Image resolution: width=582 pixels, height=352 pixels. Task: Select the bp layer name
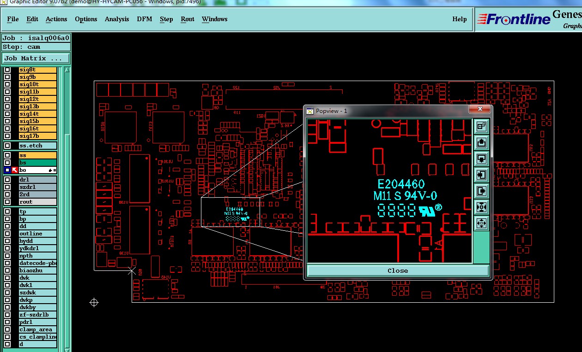tap(37, 219)
